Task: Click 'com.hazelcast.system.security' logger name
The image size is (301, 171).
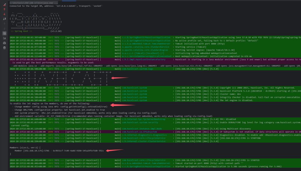Action: point(140,123)
